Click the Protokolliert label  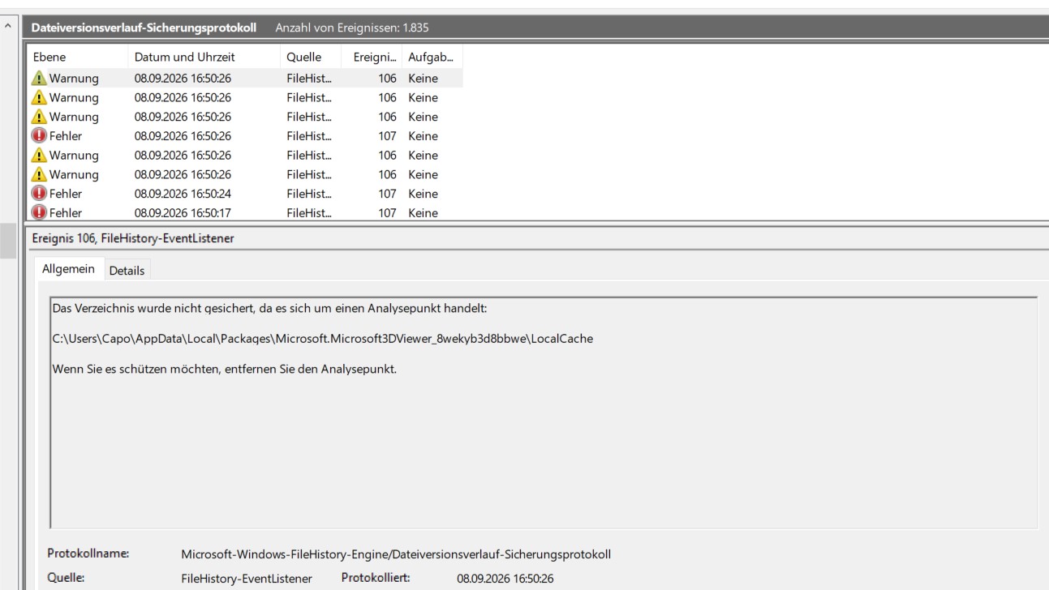click(376, 578)
